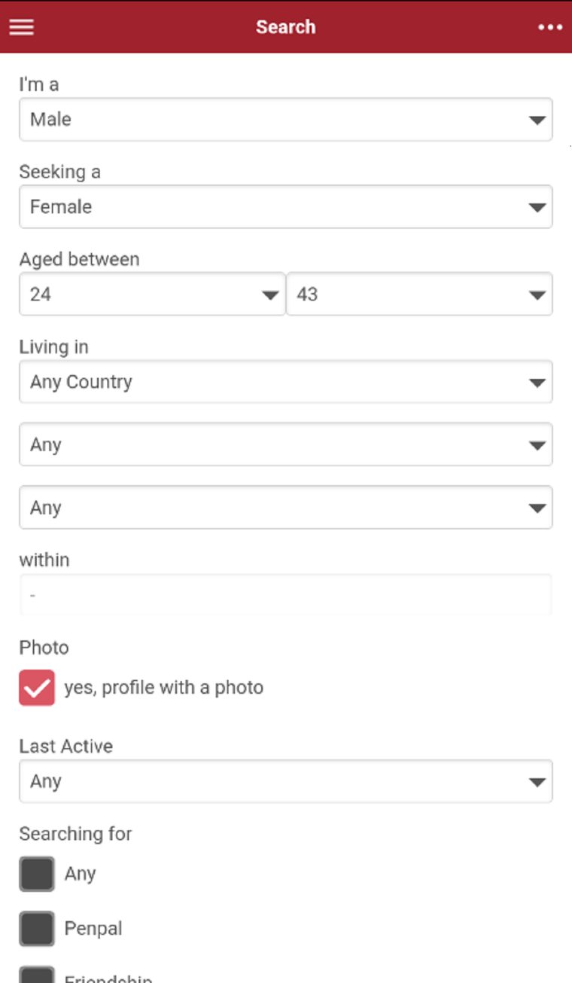Select the within distance field
572x983 pixels.
pyautogui.click(x=286, y=595)
